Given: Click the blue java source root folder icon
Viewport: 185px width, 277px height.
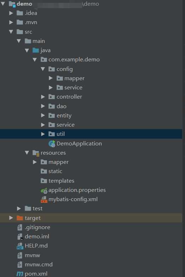Looking at the screenshot, I should coord(36,50).
